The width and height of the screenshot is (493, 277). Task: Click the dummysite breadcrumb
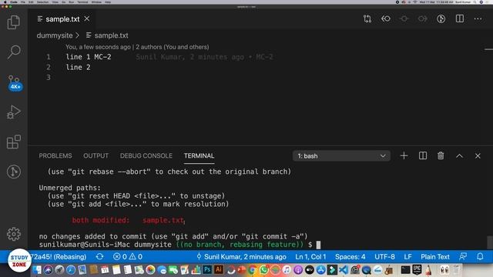55,35
